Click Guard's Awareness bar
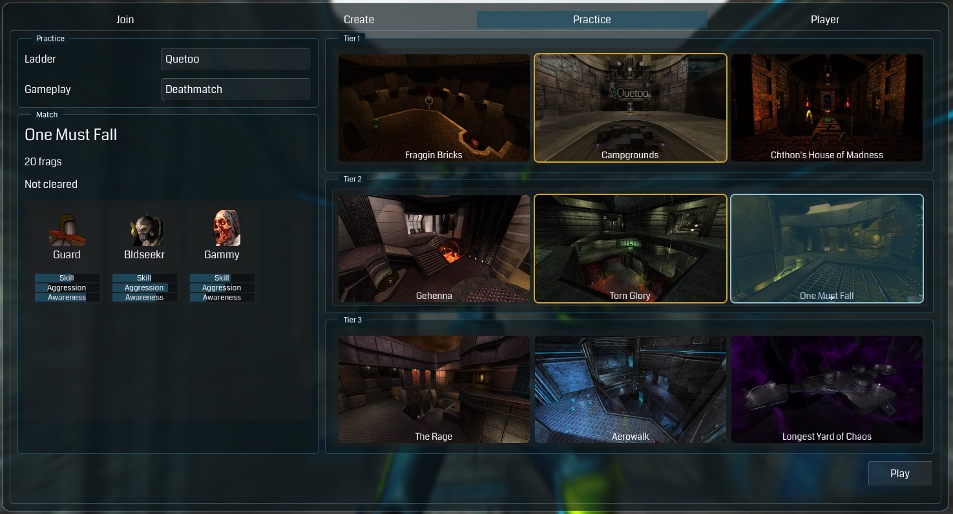 (67, 297)
